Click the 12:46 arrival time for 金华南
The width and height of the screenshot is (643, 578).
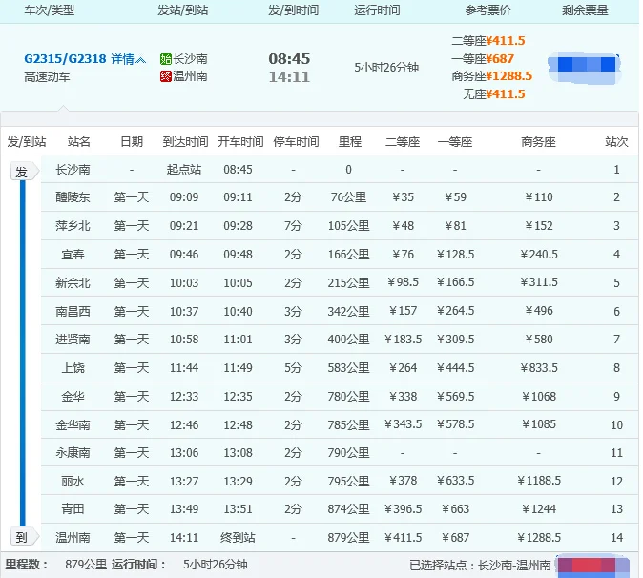184,424
